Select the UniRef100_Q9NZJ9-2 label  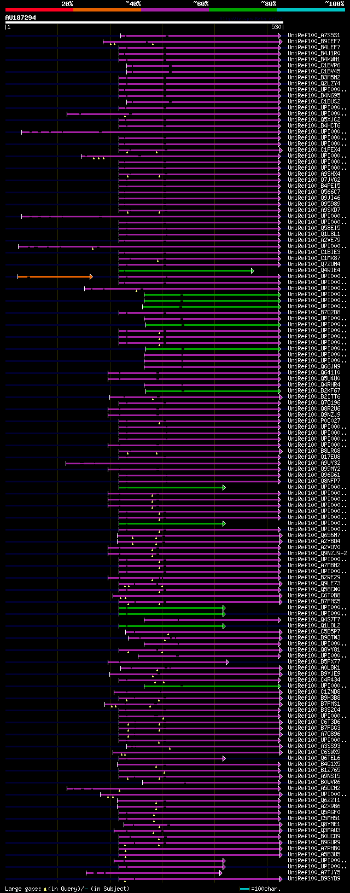317,554
